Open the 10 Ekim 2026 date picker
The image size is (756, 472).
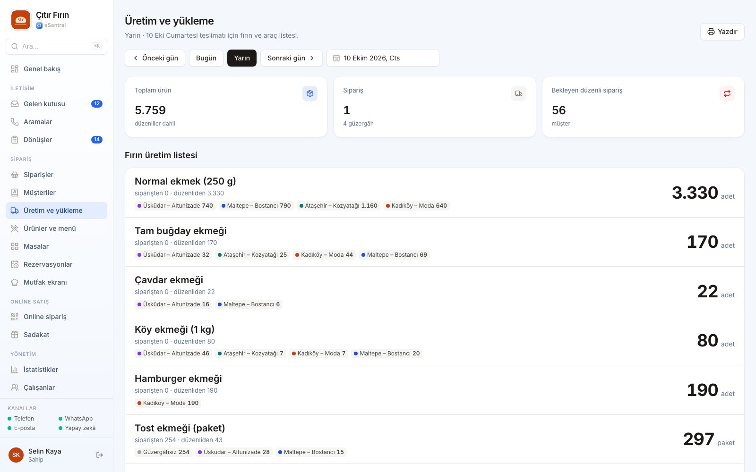click(x=383, y=58)
